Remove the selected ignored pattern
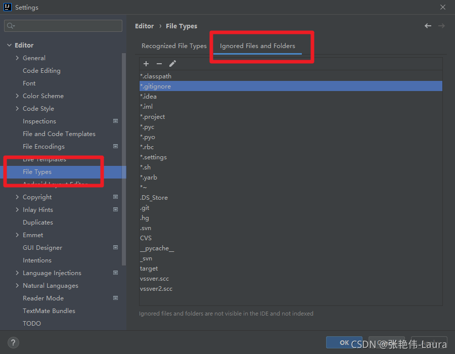This screenshot has width=455, height=354. [159, 64]
